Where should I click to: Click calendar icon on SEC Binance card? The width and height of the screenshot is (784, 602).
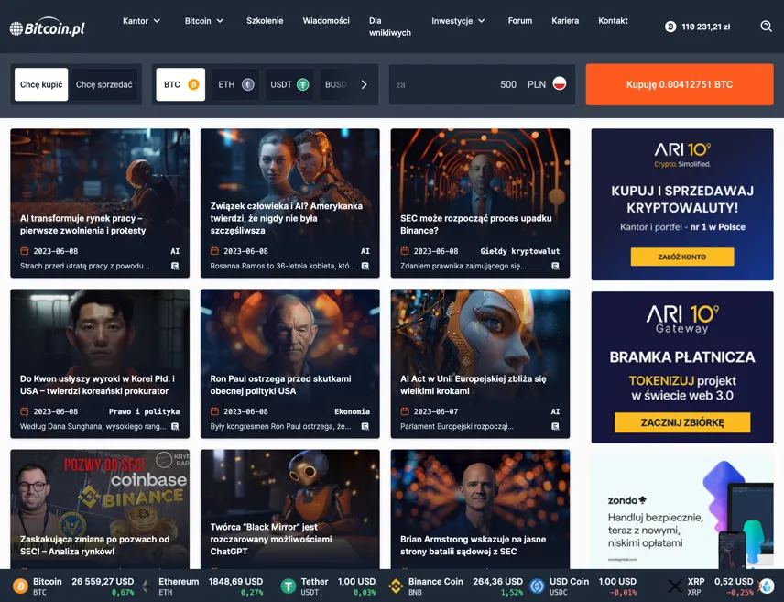[405, 251]
